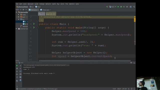160x90 pixels.
Task: Click Pause output icon in Run panel
Action: tap(17, 71)
